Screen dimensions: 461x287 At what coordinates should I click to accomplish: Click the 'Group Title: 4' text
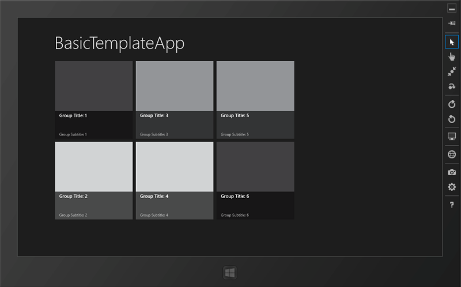pos(154,196)
